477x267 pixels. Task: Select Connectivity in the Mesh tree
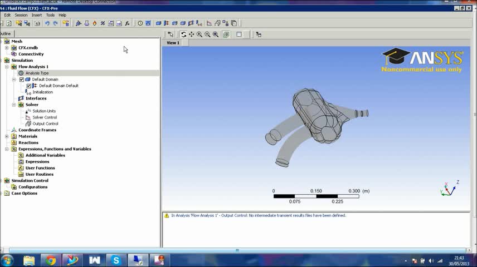31,54
